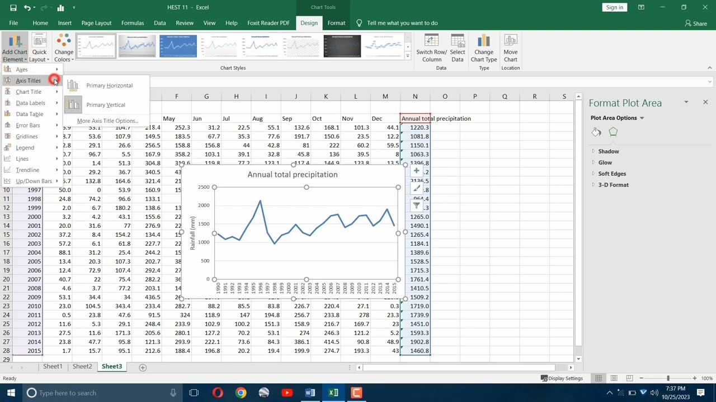This screenshot has height=402, width=716.
Task: Select the Effects pentagon icon
Action: pos(613,132)
